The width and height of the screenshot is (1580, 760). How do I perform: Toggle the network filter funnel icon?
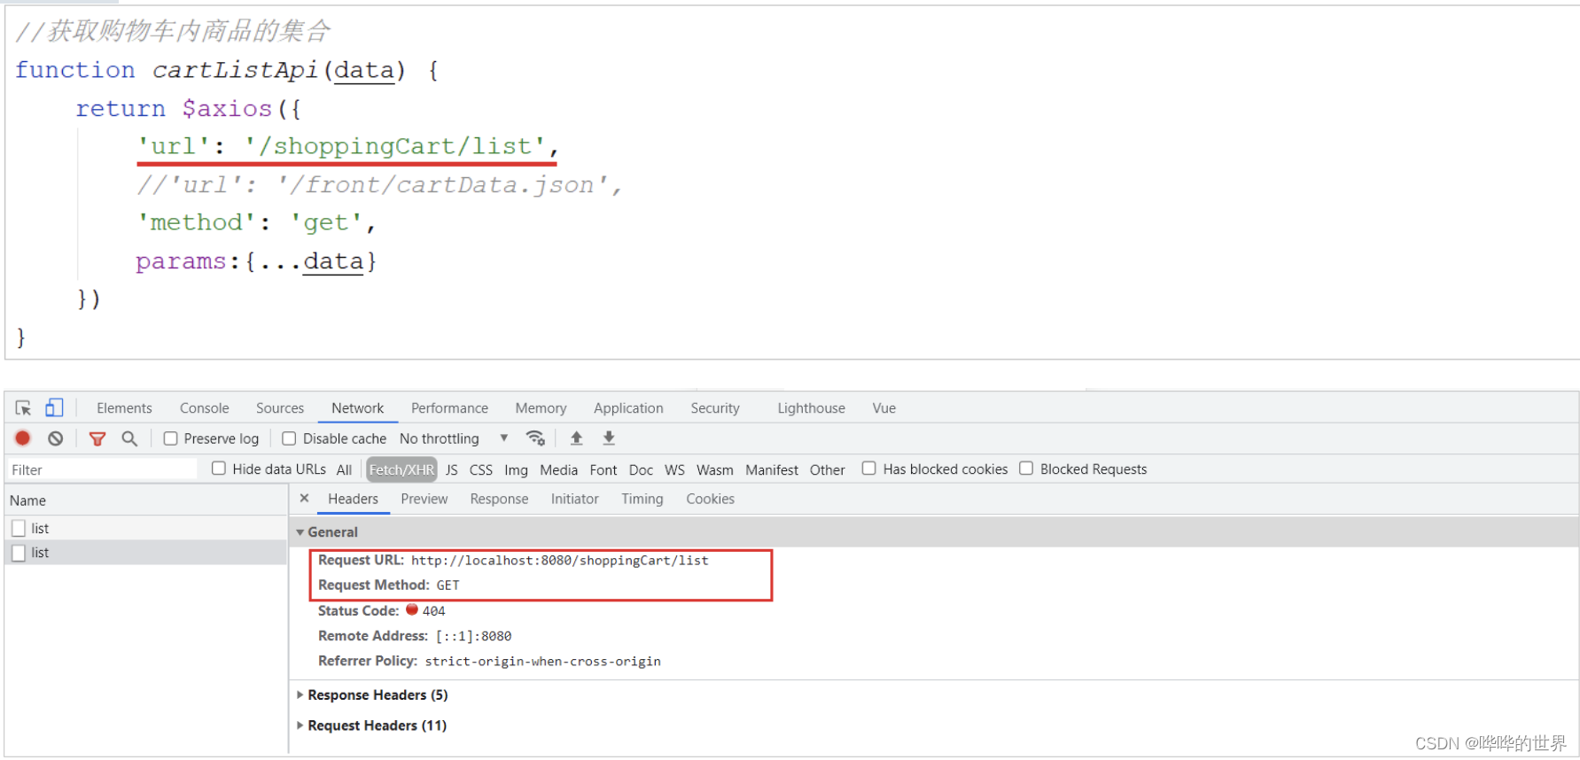pos(97,438)
